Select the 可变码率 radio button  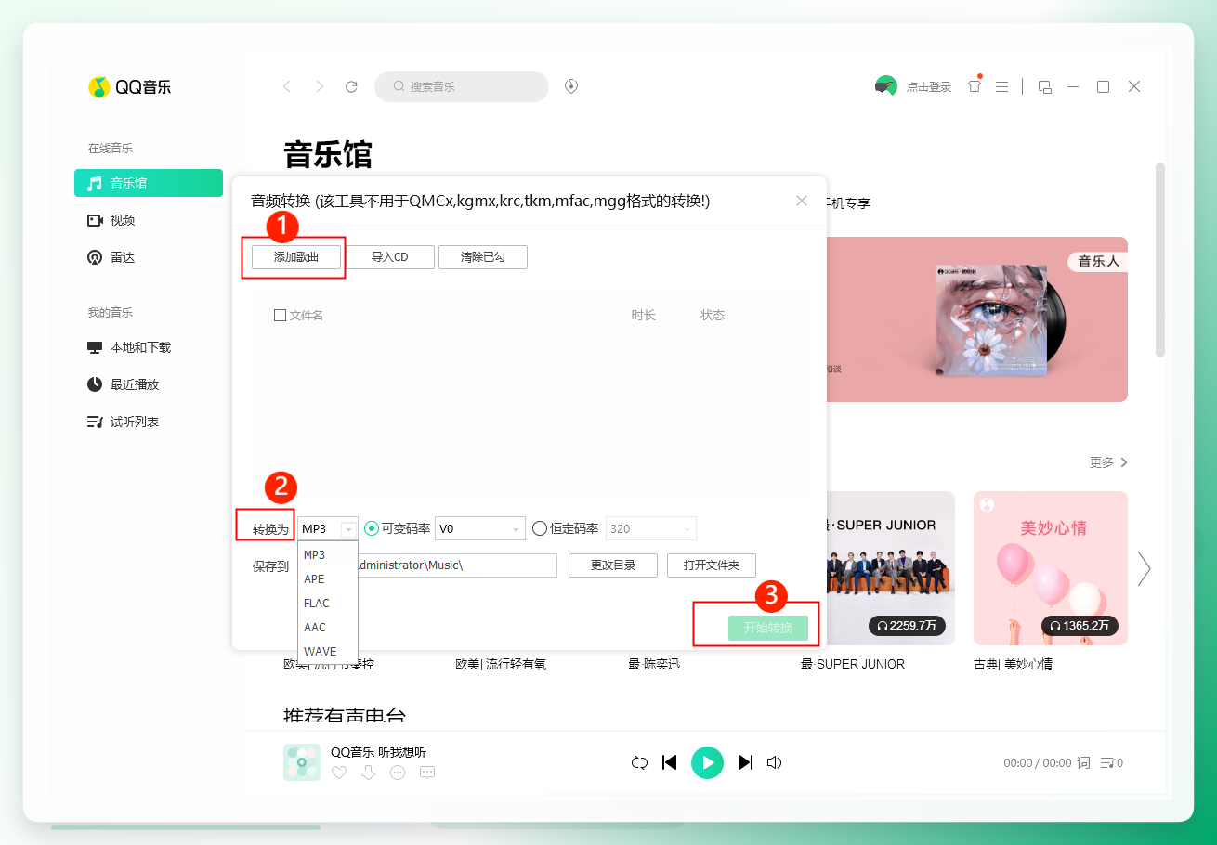pos(372,528)
